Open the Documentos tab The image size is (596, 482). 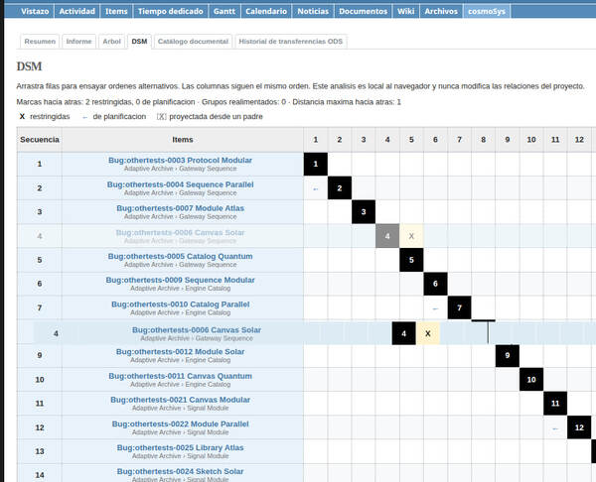[363, 11]
